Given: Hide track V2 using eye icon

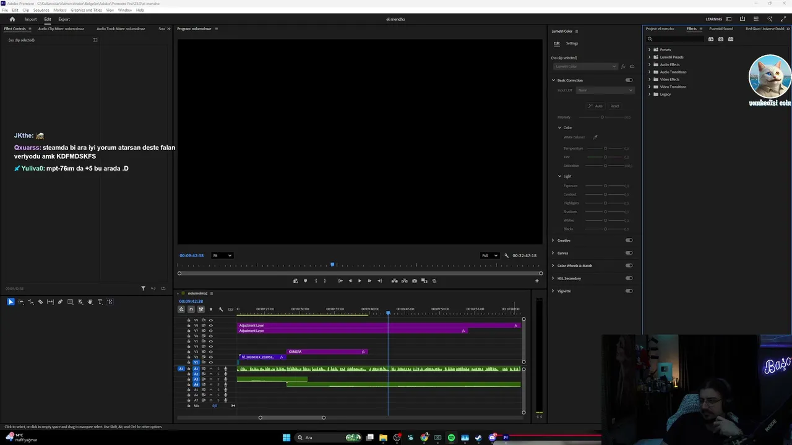Looking at the screenshot, I should [x=211, y=357].
